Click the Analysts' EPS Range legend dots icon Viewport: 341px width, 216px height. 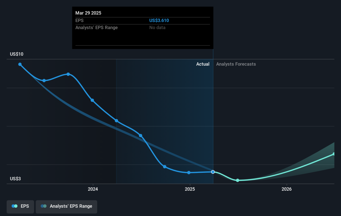point(43,206)
